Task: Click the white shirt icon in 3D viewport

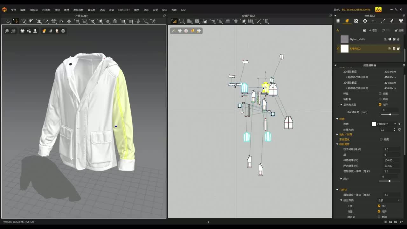Action: [x=22, y=31]
